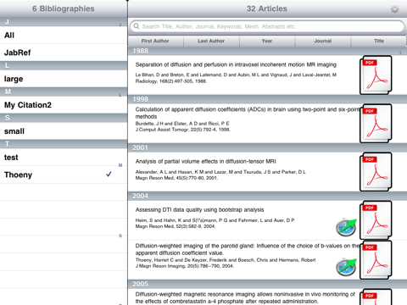Open 'Calculation of apparent diffusion coefficients' article
Image resolution: width=407 pixels, height=305 pixels.
click(x=248, y=113)
